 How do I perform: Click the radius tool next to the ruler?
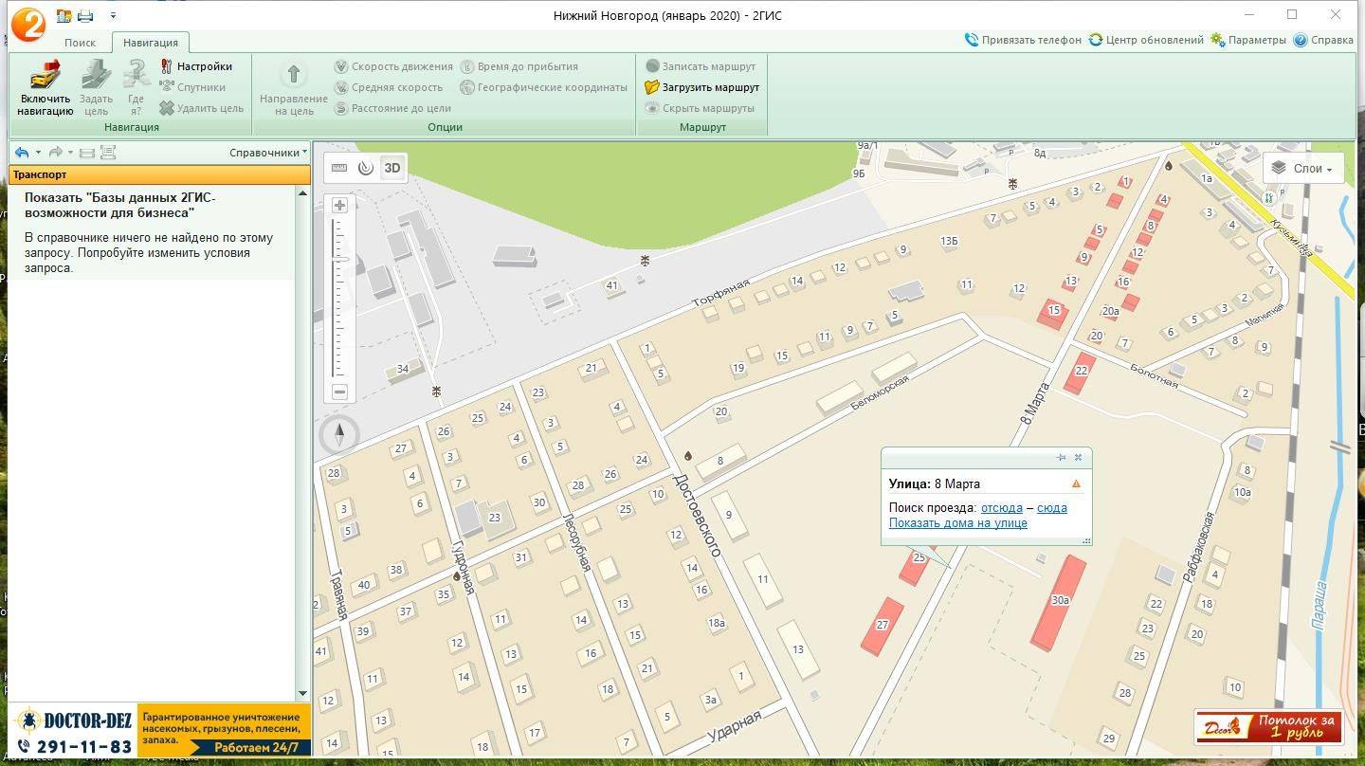(x=366, y=168)
